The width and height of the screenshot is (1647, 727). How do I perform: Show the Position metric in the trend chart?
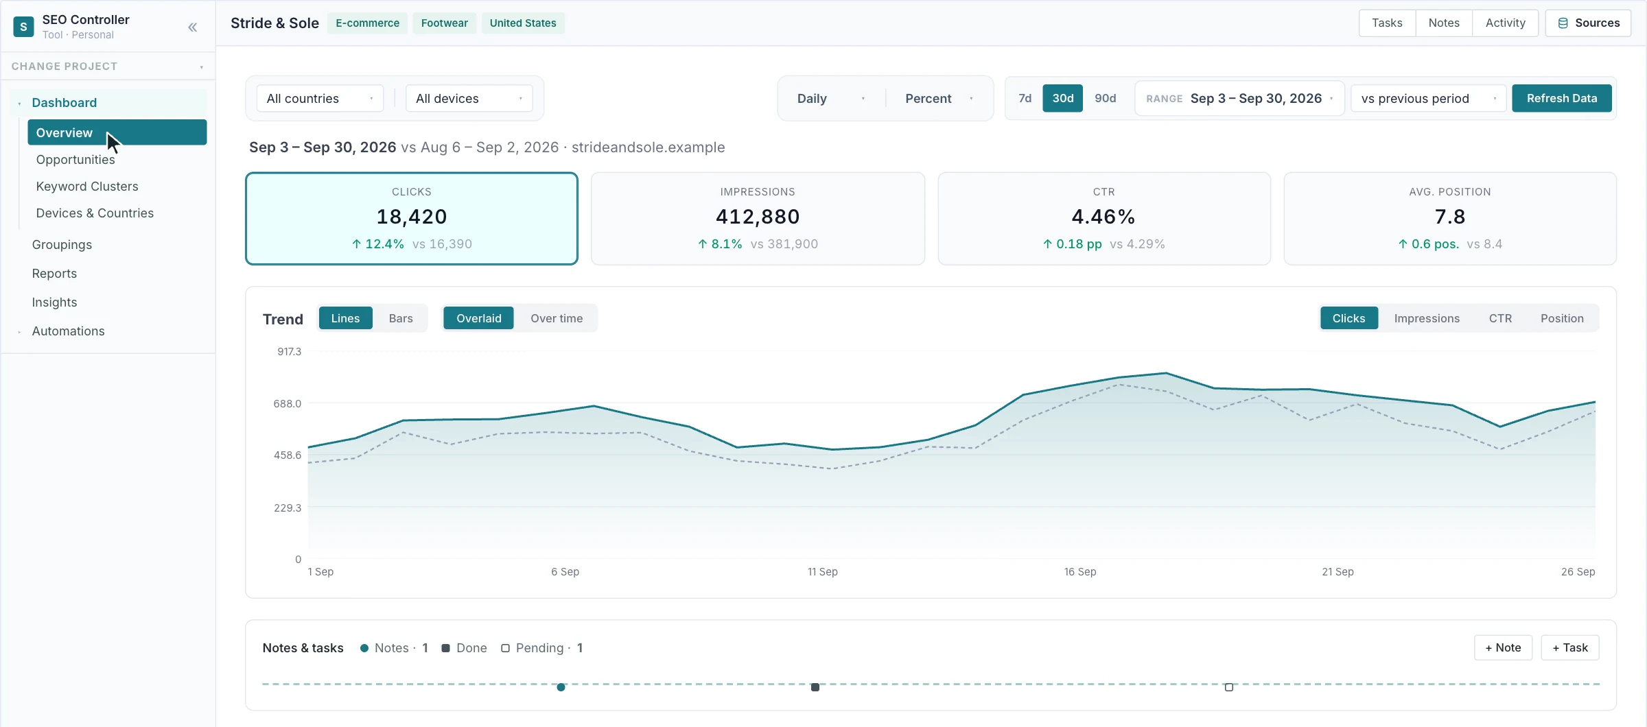[1562, 318]
